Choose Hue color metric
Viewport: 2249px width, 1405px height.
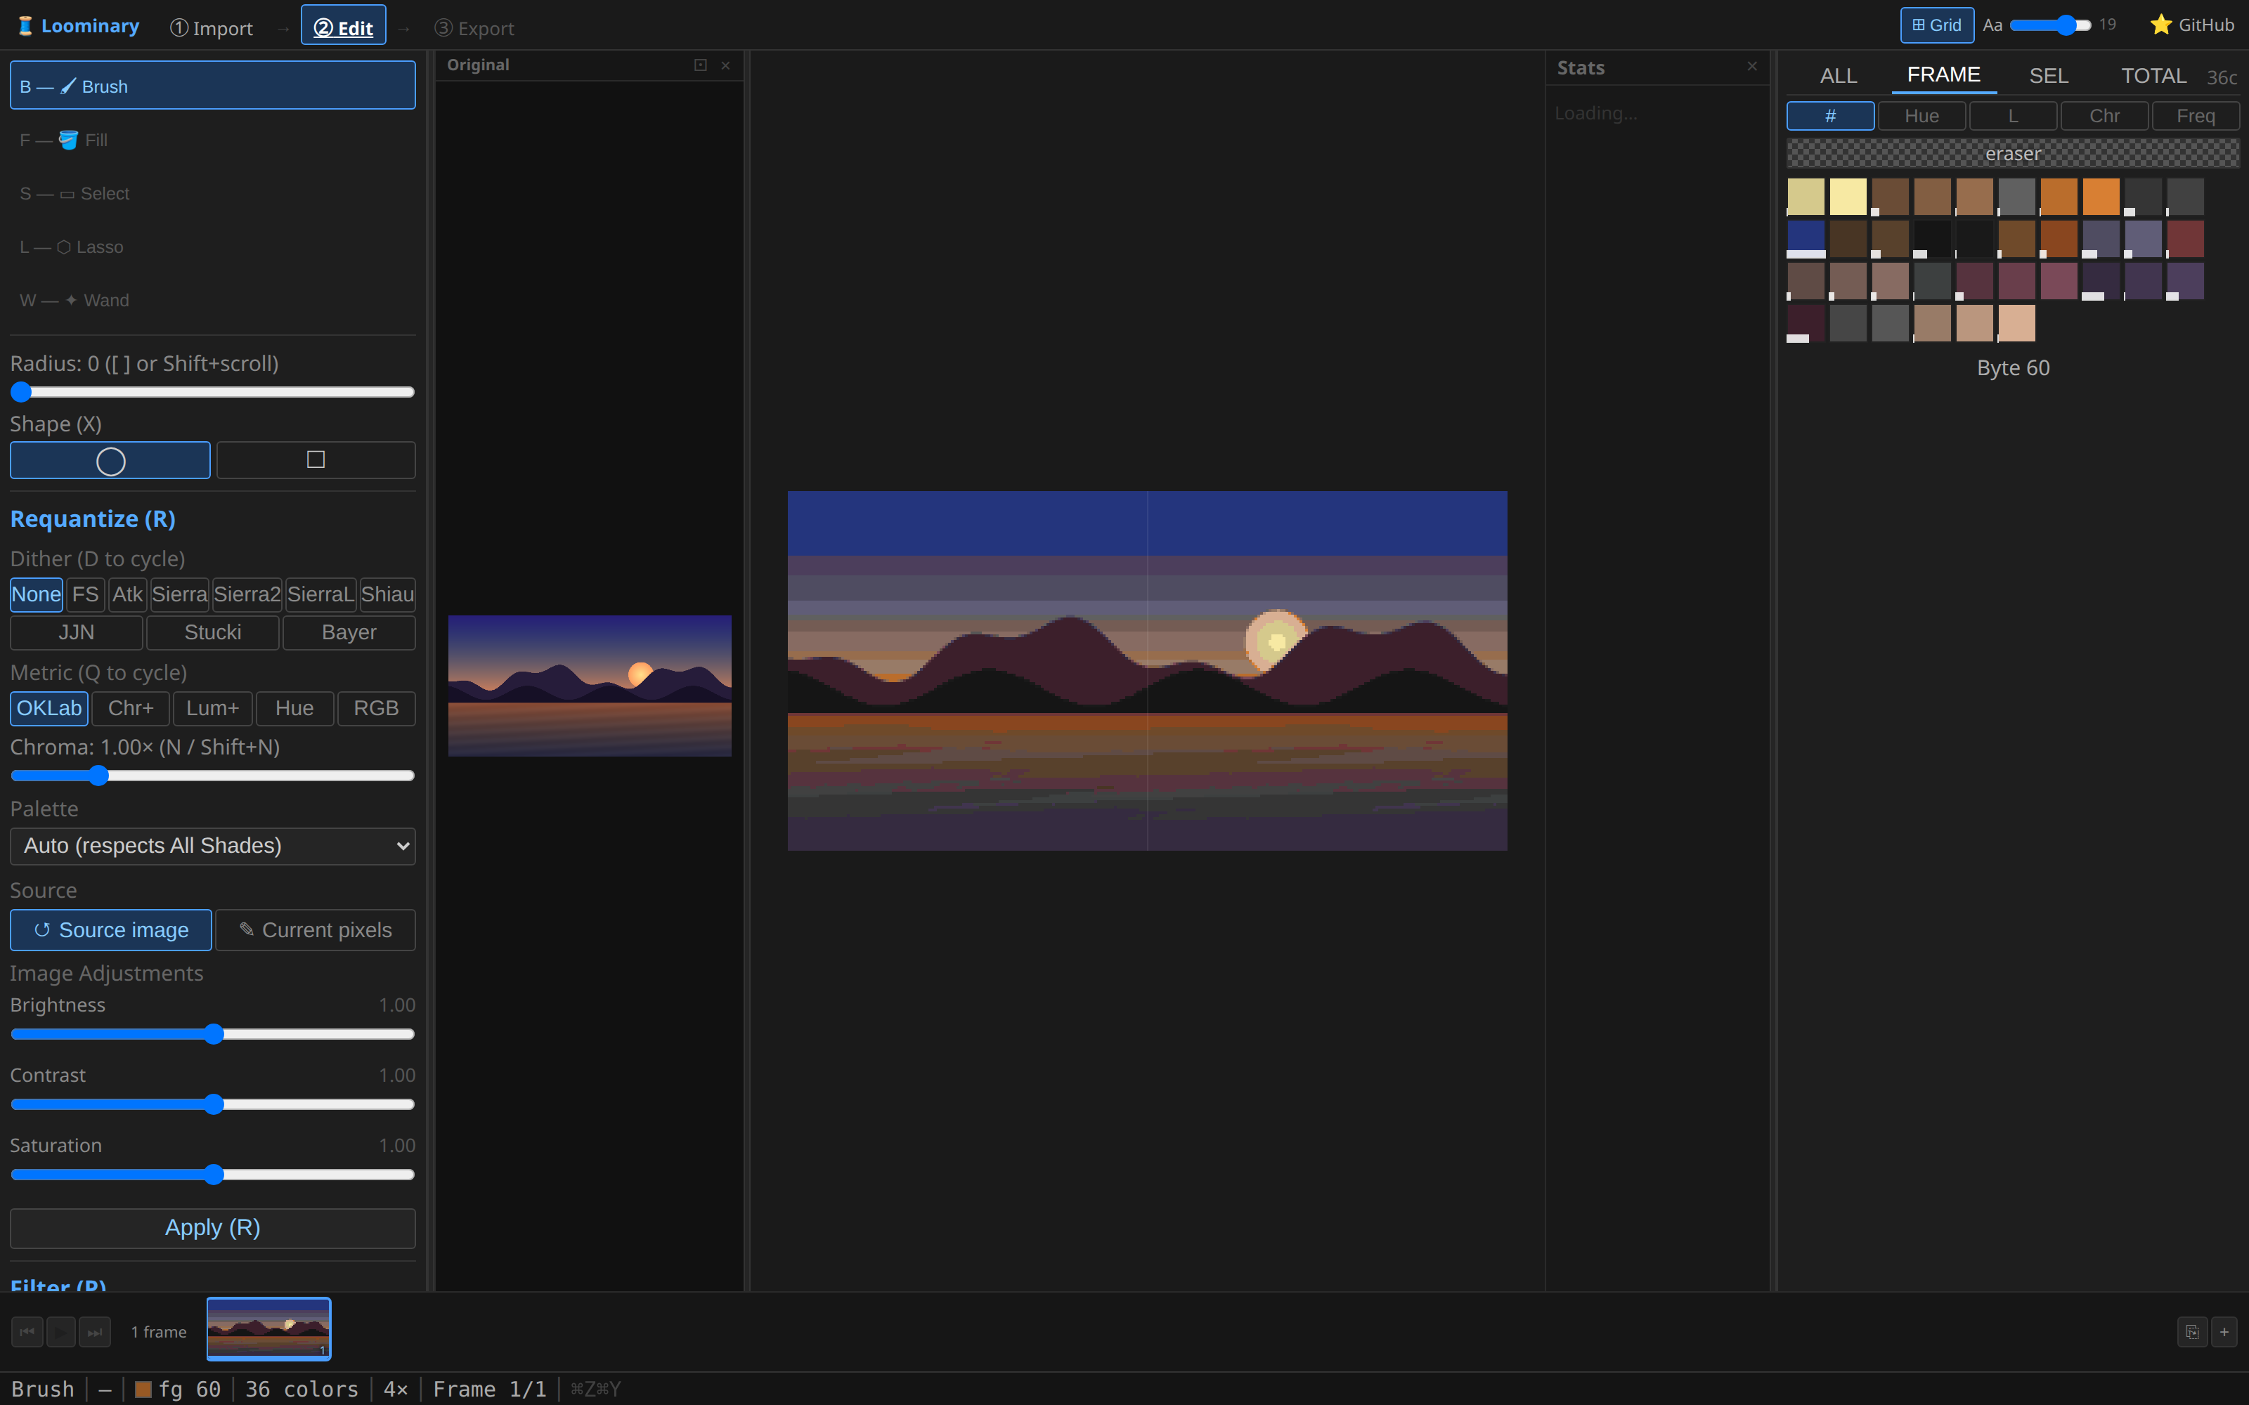294,709
